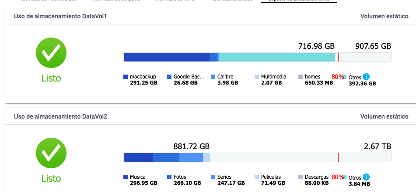Viewport: 416px width, 194px height.
Task: Click the info icon next to DataVol2 Otros
Action: pos(367,177)
